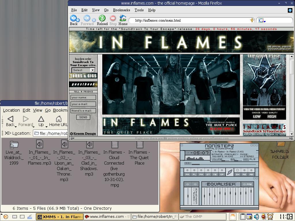The height and width of the screenshot is (221, 295).
Task: Click the clipboard icon in the system tray
Action: pos(243,217)
